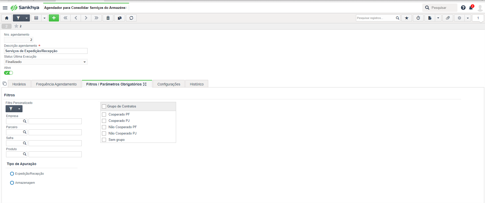Screen dimensions: 485x203
Task: Mark record as favorite with star icon
Action: tap(407, 18)
